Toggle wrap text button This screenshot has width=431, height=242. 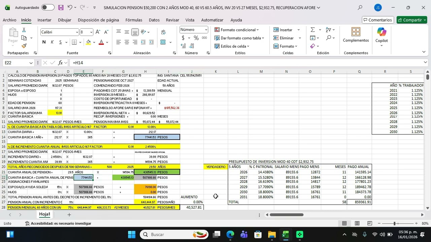pos(163,32)
